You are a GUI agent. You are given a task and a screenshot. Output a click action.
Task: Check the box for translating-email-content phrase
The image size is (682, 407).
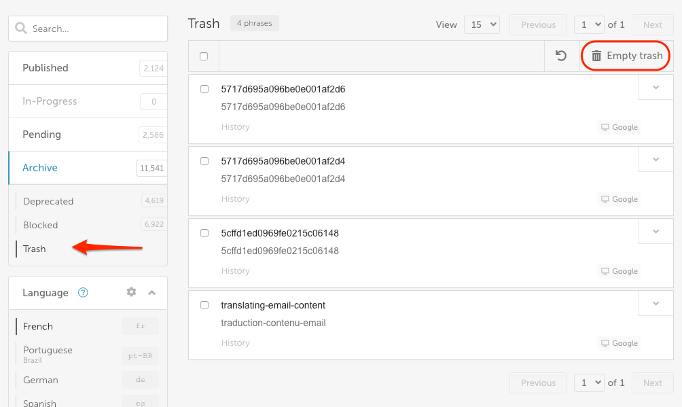204,305
